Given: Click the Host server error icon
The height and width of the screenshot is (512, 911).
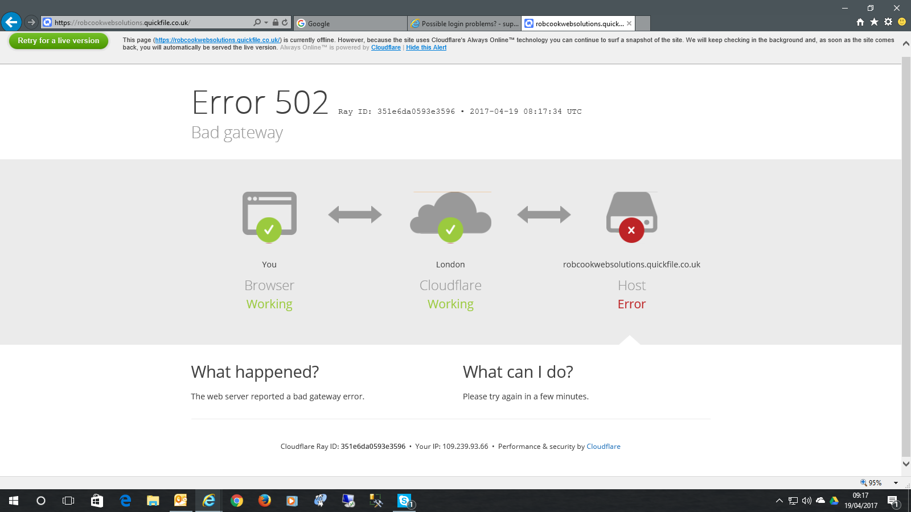Looking at the screenshot, I should point(631,216).
